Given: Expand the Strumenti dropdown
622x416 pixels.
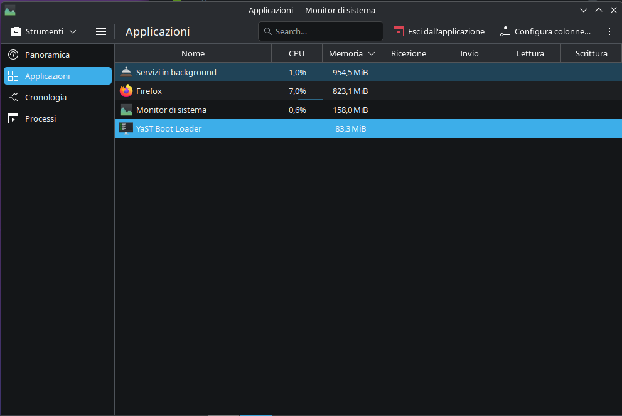Looking at the screenshot, I should (44, 31).
